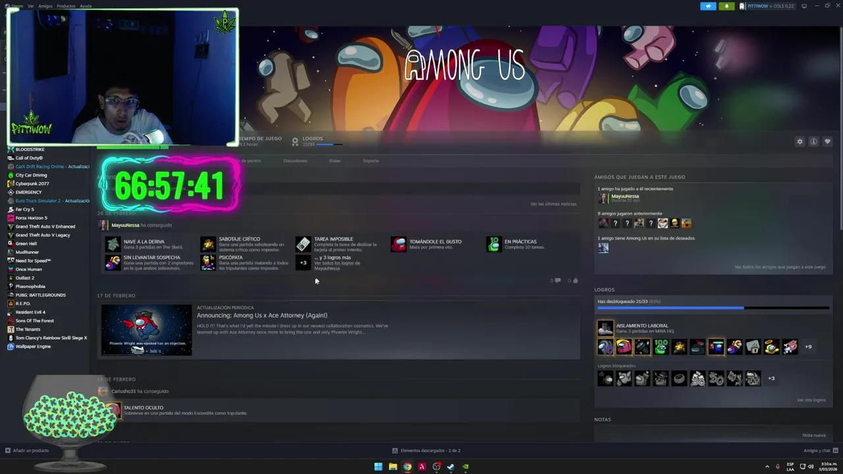
Task: Open game settings gear icon
Action: point(800,142)
